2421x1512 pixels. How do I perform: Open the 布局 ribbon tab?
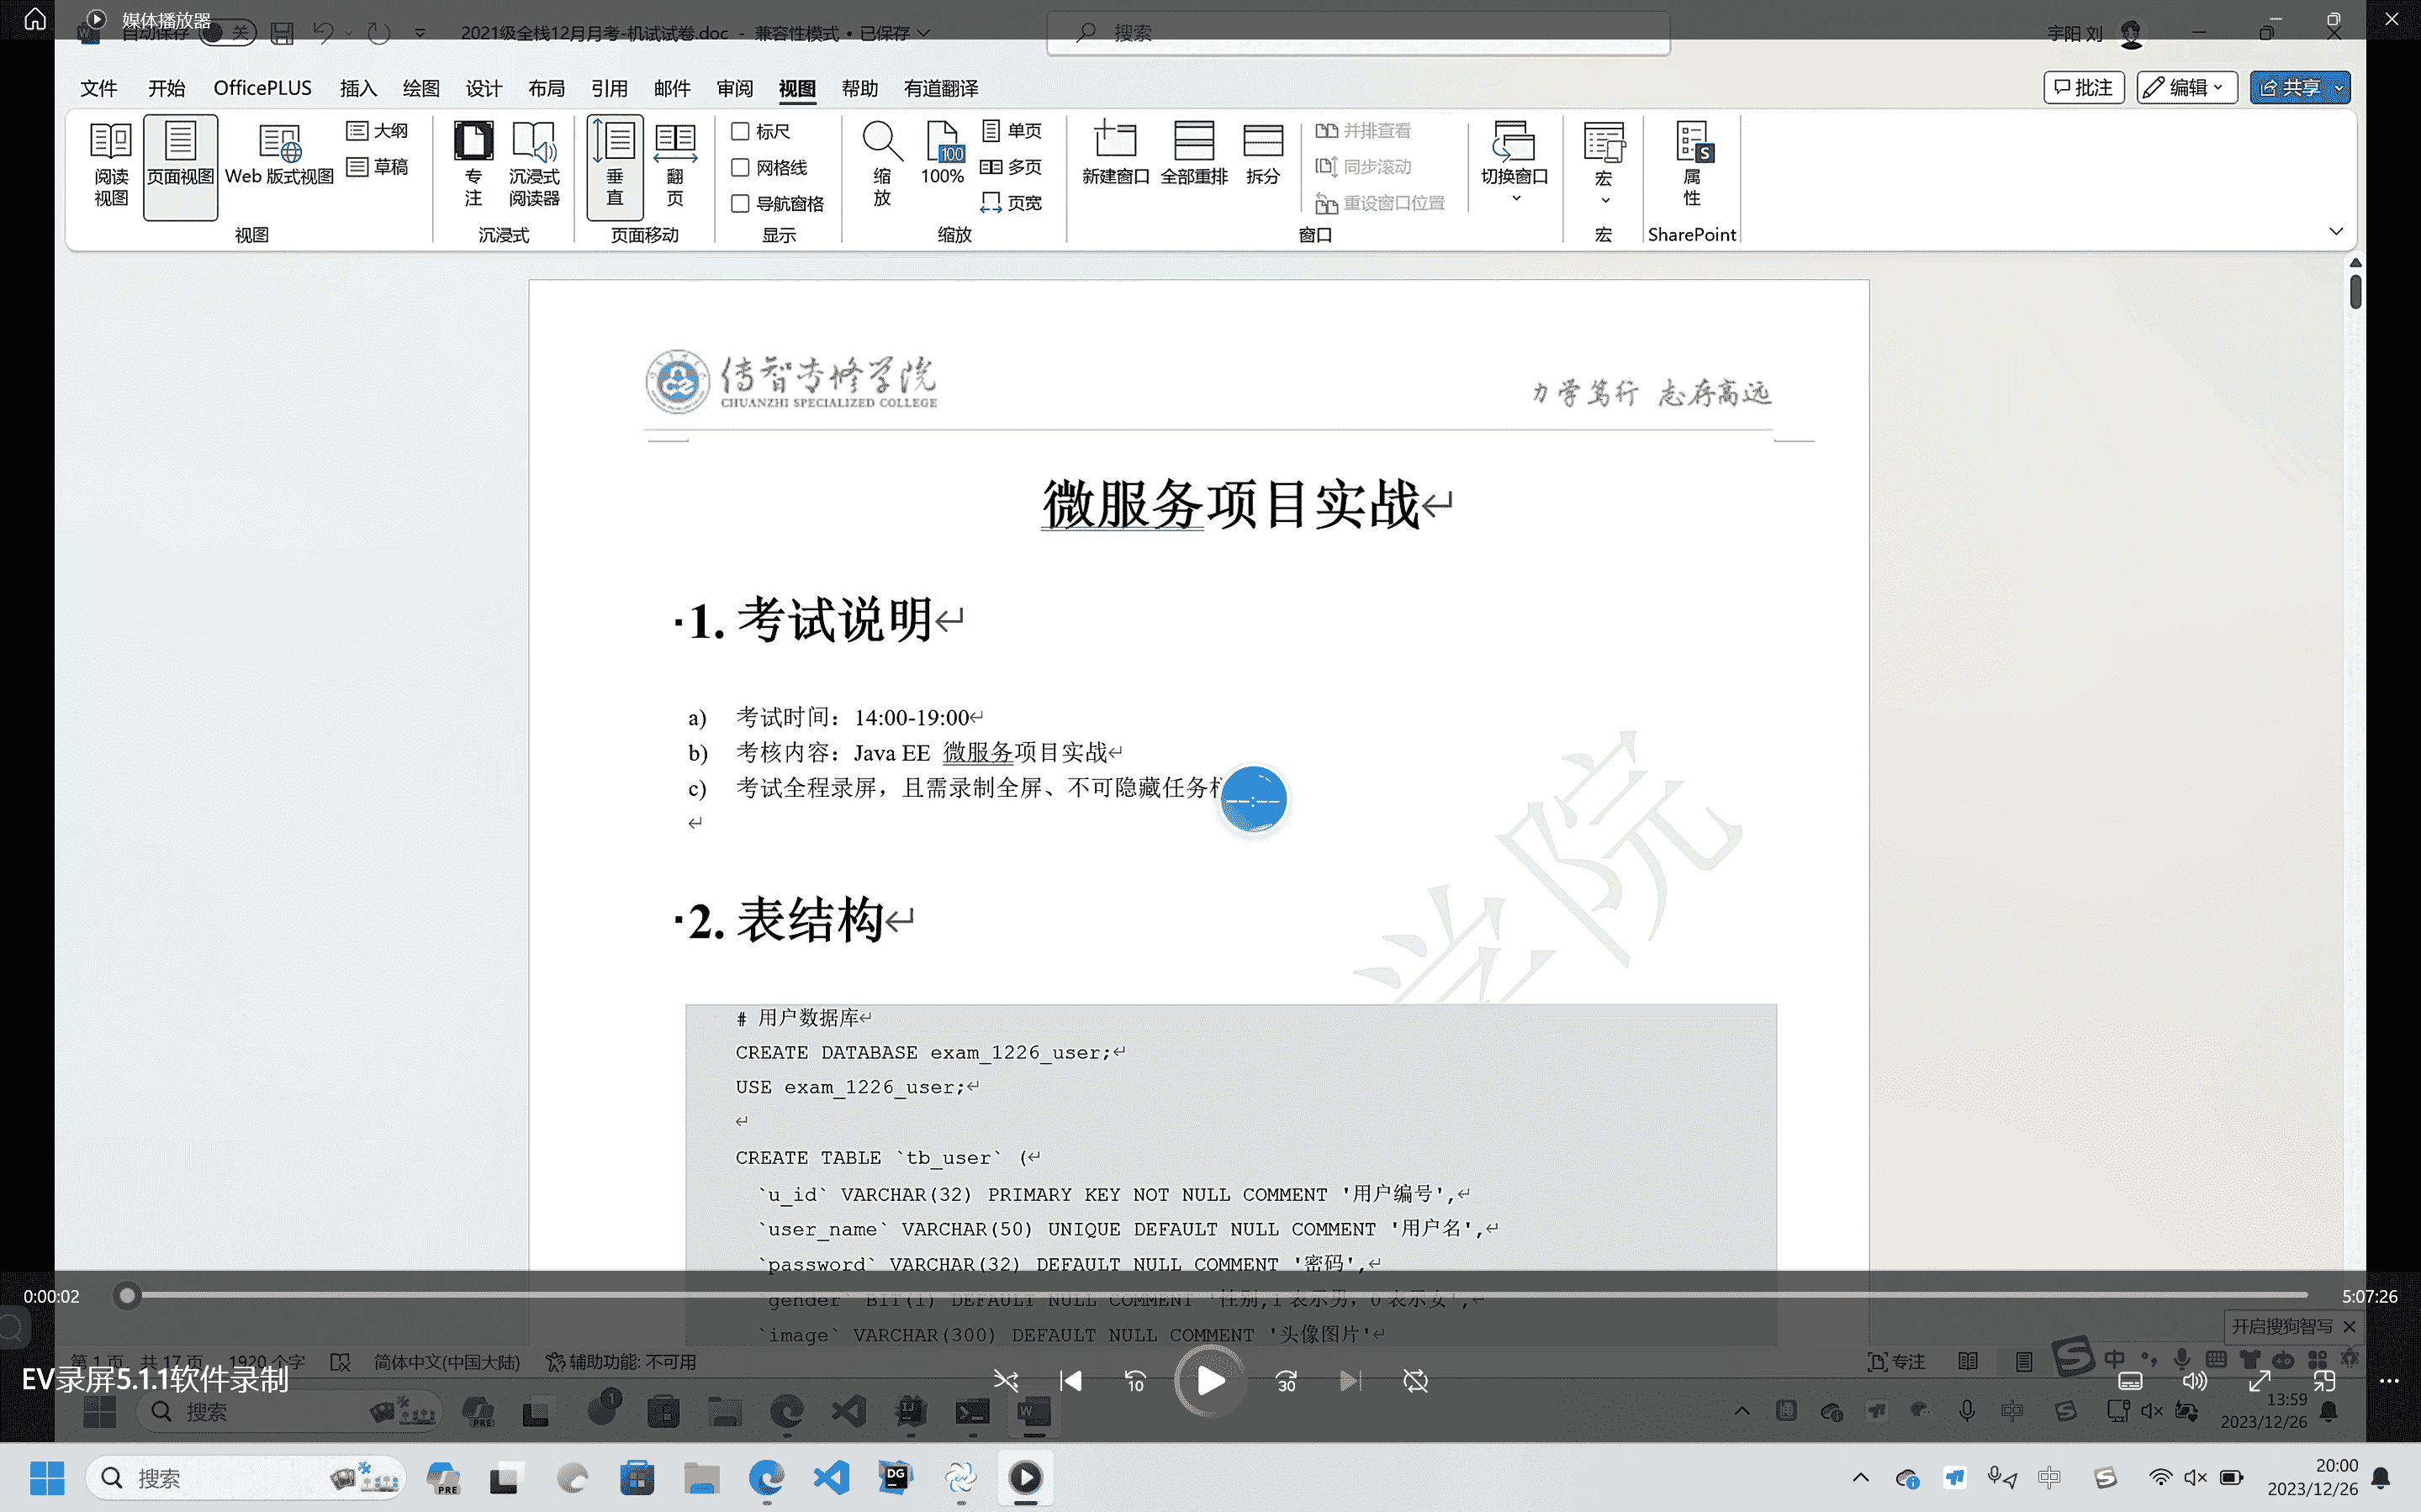pyautogui.click(x=547, y=88)
